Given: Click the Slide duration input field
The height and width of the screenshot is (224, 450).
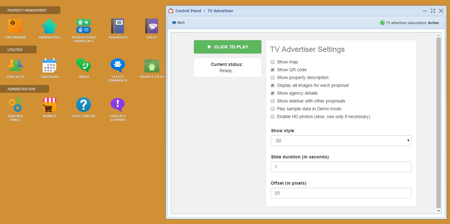Looking at the screenshot, I should (x=341, y=167).
